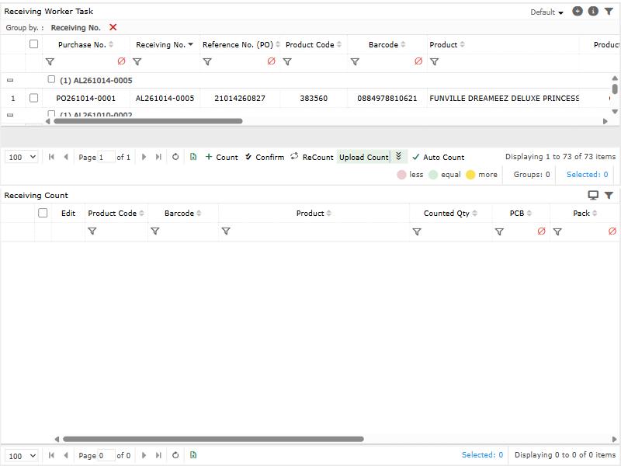Expand more toolbar actions double-chevron
This screenshot has height=466, width=621.
(x=399, y=157)
